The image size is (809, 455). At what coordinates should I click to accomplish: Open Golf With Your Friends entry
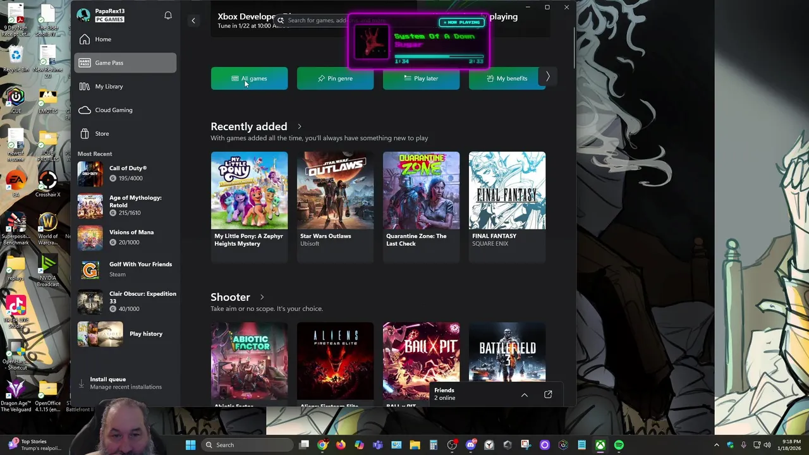[x=126, y=270]
